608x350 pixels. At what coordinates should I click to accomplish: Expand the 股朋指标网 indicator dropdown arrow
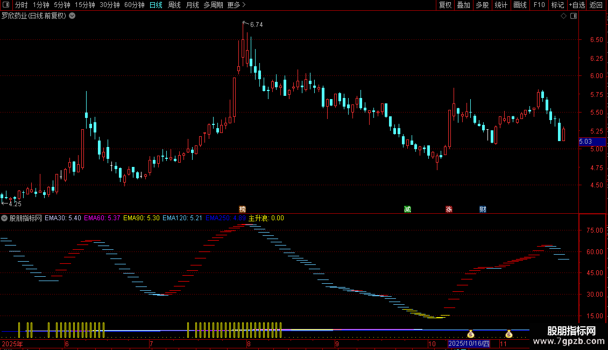coord(4,218)
